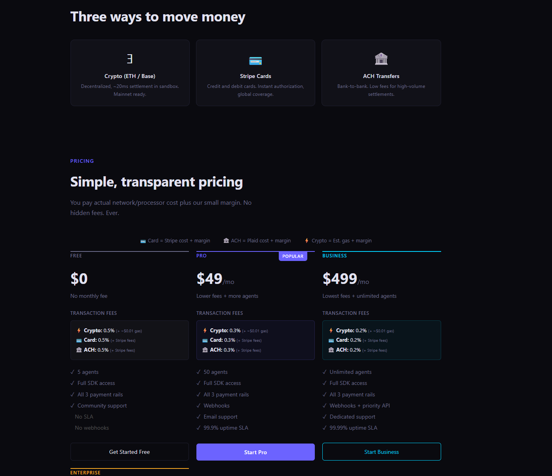Switch to the PRO pricing column
The image size is (552, 476).
click(x=202, y=255)
